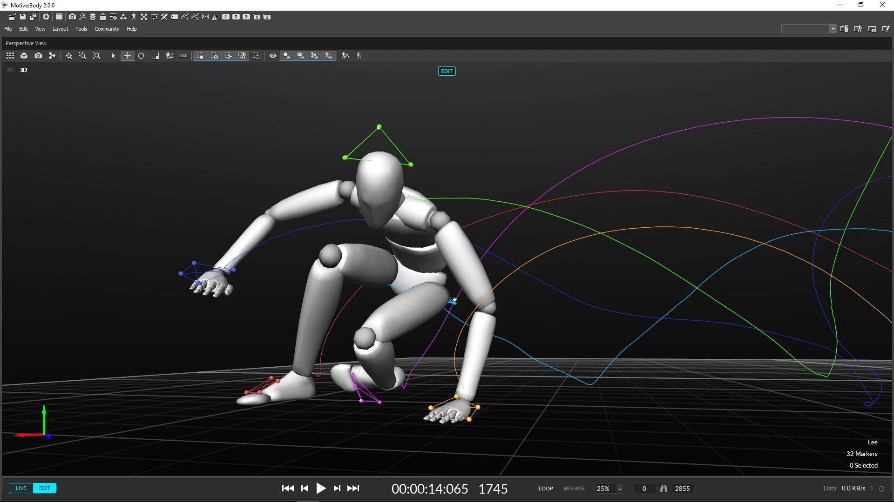Click the binoculars working range icon
The width and height of the screenshot is (894, 502).
coord(664,489)
